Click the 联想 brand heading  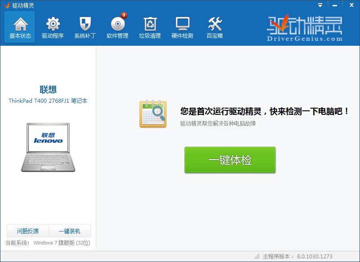48,89
